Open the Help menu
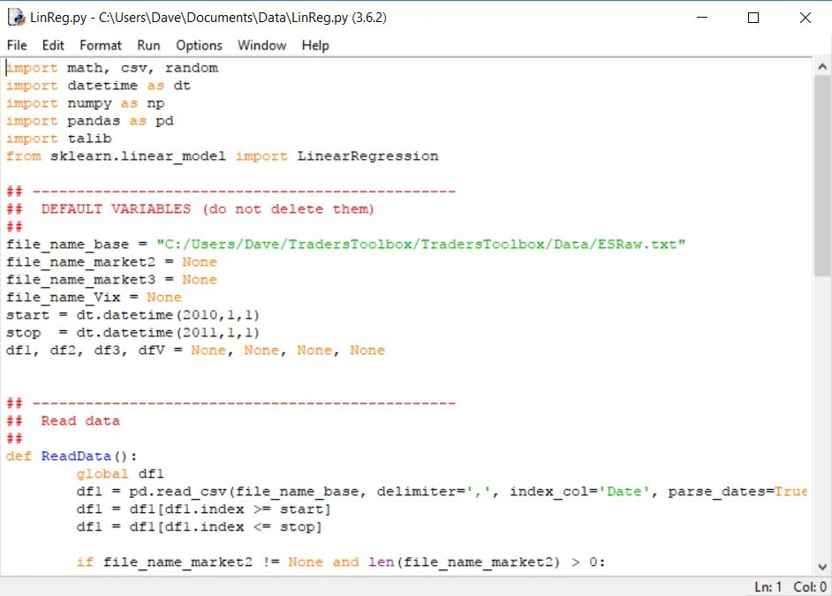Image resolution: width=832 pixels, height=596 pixels. [315, 46]
